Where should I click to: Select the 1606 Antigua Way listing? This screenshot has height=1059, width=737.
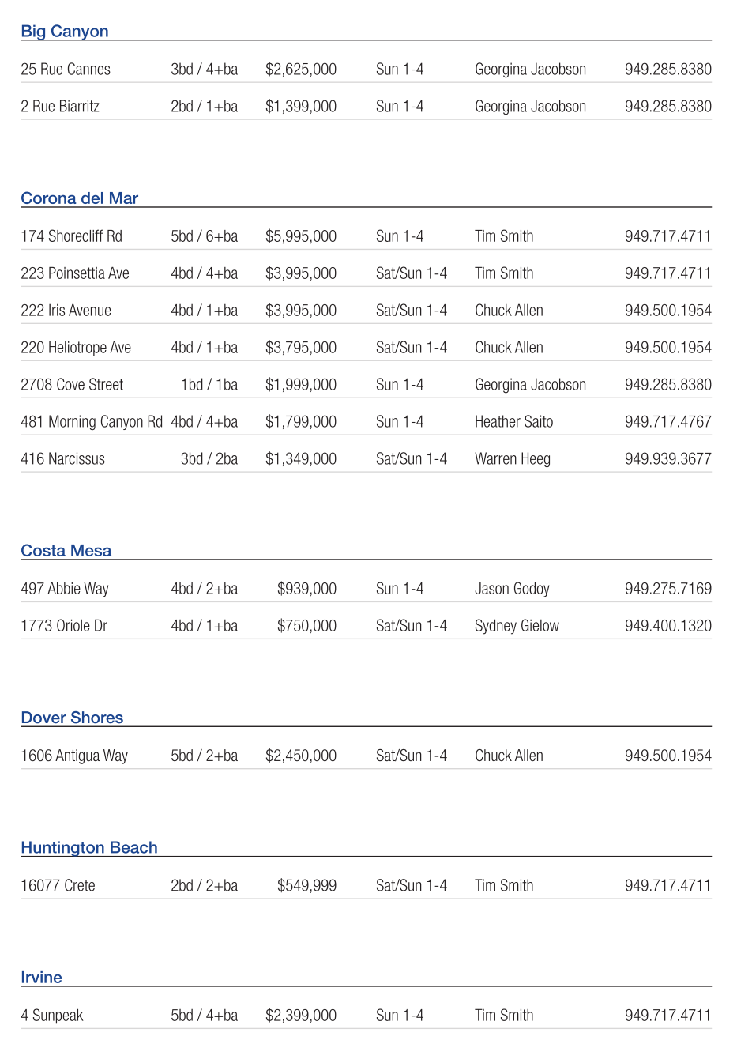pos(74,756)
